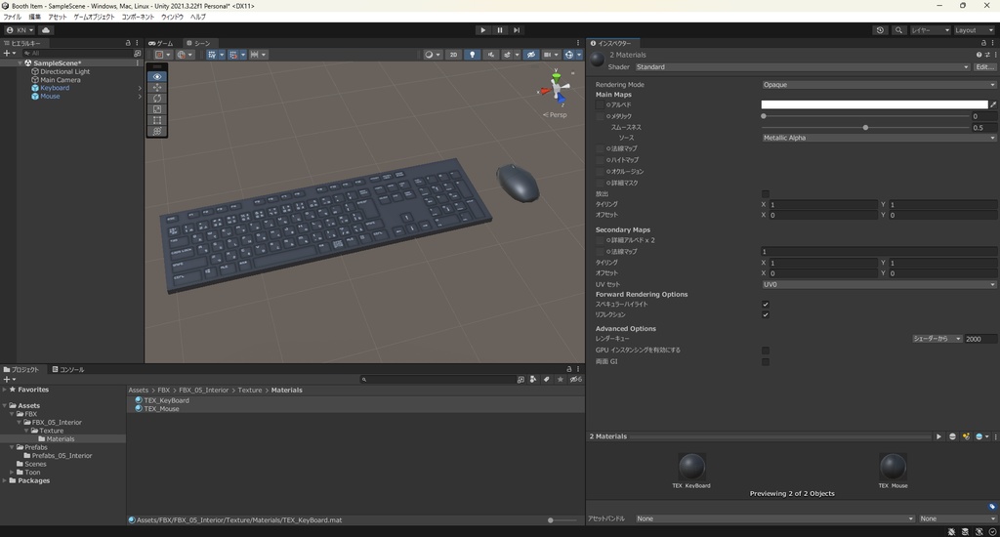
Task: Enable GPU インスタンシング checkbox
Action: [766, 351]
